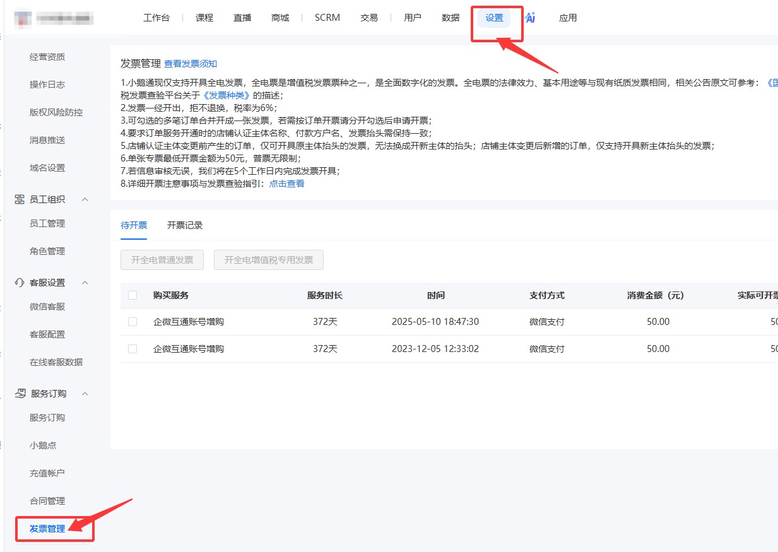Go to 合同管理 in sidebar

coord(47,501)
